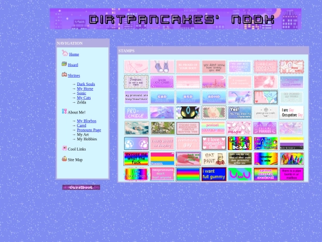Click the purple 'Furries' cat-ears stamp
This screenshot has width=322, height=242.
pos(265,128)
